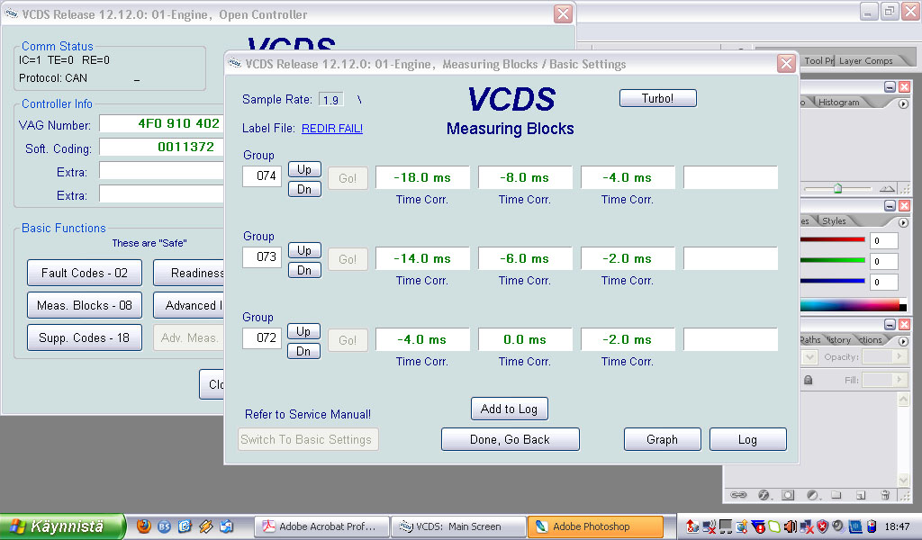922x540 pixels.
Task: Switch to the Histogram tab
Action: 838,103
